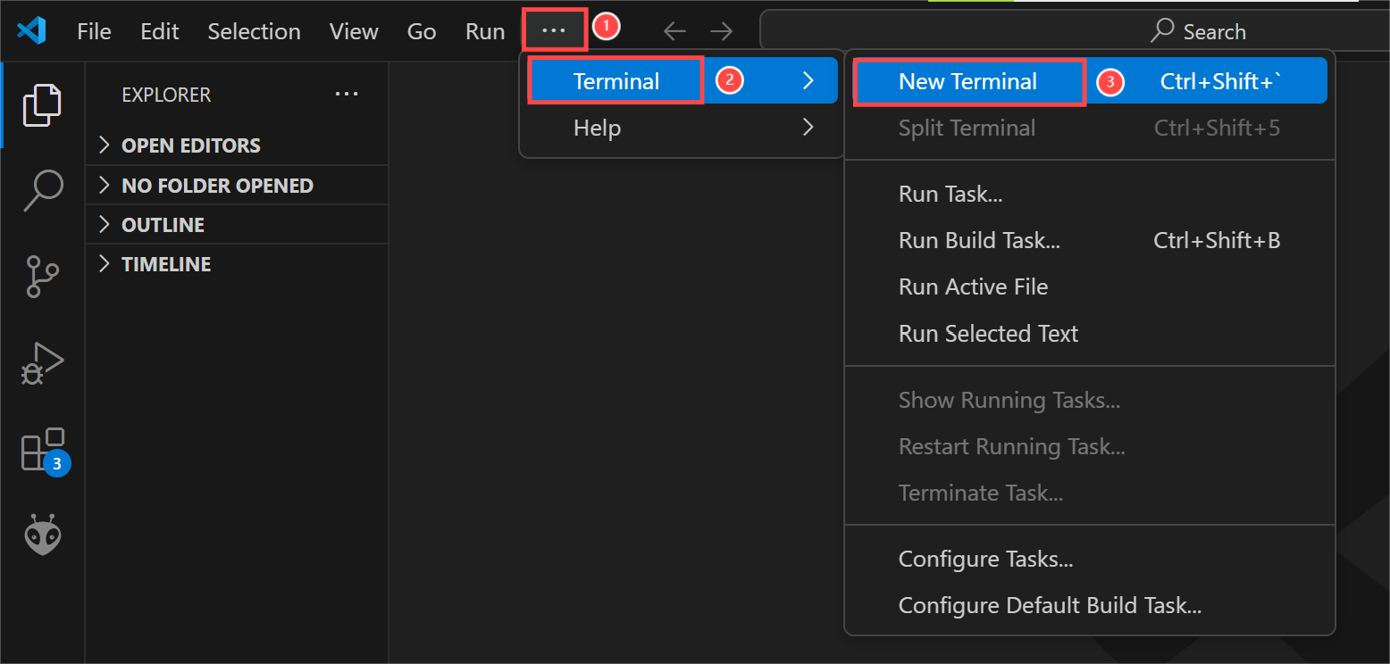This screenshot has height=664, width=1390.
Task: Open the Source Control view
Action: click(42, 277)
